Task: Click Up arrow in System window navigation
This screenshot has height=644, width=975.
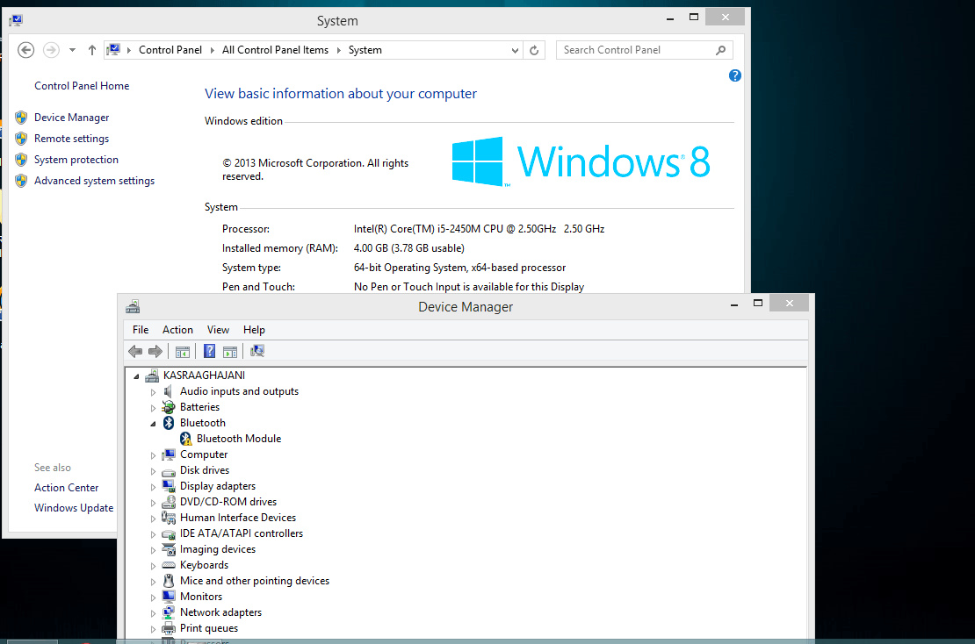Action: click(92, 50)
